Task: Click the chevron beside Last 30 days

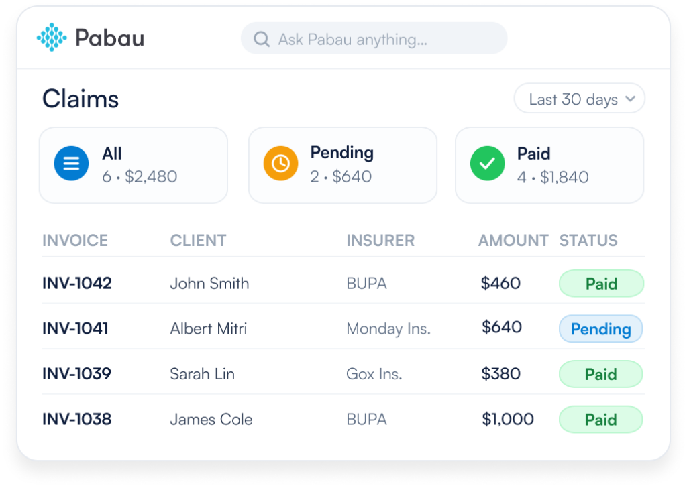Action: coord(630,99)
